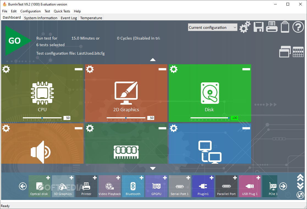Screen dimensions: 307x209
Task: Add the USB Plug 1 test
Action: click(x=258, y=178)
